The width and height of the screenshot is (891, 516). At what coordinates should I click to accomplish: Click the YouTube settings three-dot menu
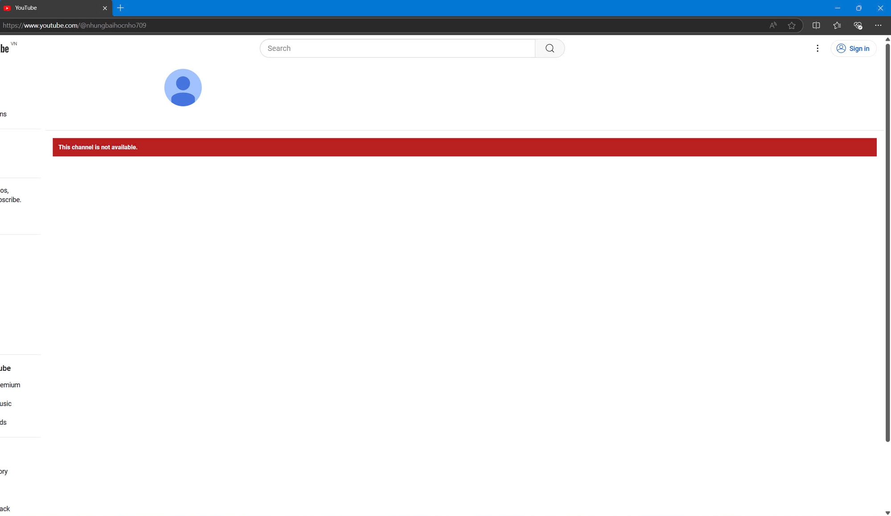818,48
